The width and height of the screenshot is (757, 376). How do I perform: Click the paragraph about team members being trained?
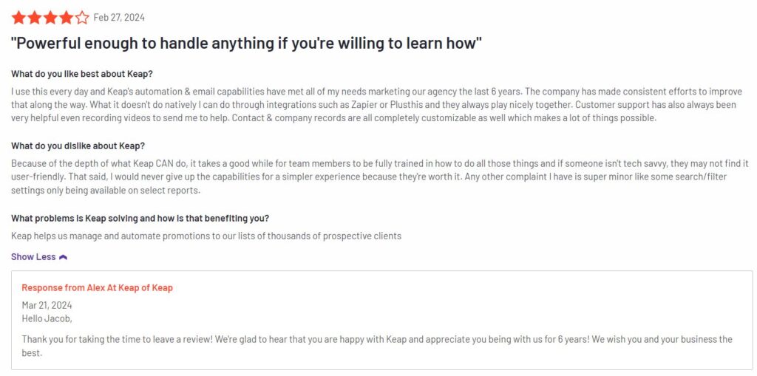pos(379,177)
